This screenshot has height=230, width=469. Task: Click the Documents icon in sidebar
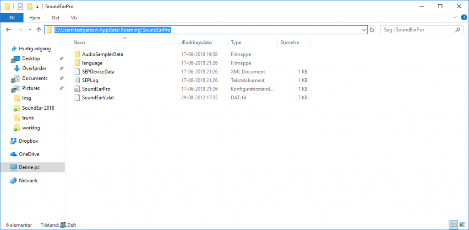click(15, 79)
